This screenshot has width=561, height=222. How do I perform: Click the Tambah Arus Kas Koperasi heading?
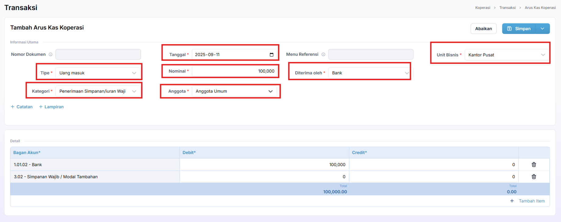(47, 27)
